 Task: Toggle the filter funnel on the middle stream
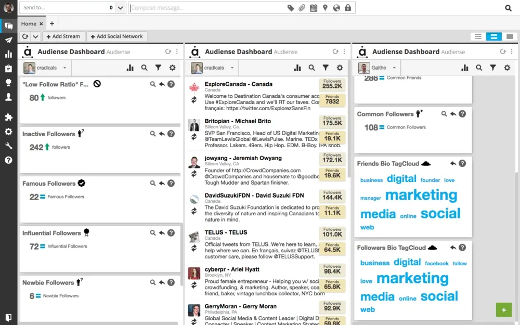point(326,68)
